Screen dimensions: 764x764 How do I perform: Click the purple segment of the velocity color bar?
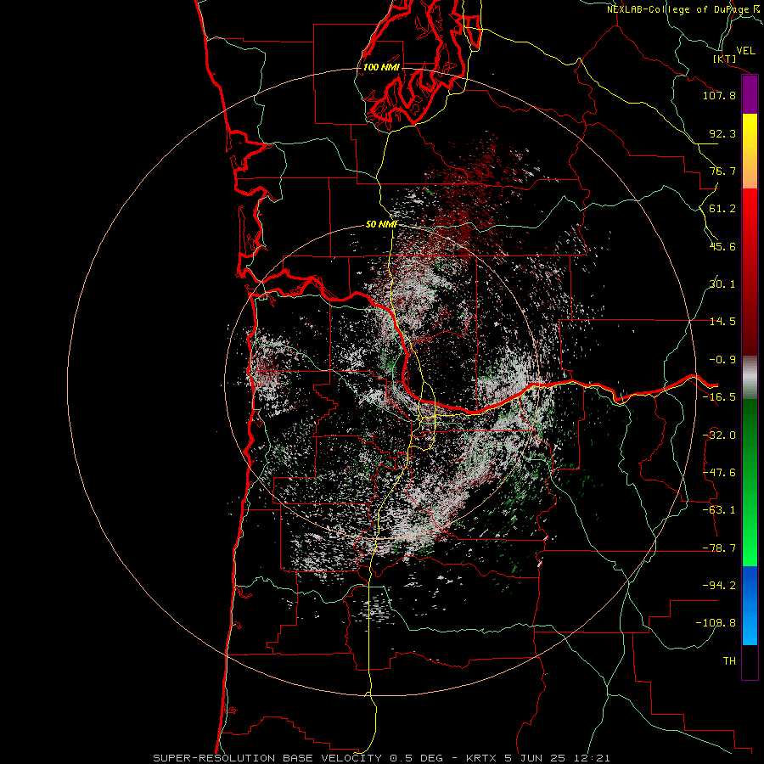click(x=750, y=95)
